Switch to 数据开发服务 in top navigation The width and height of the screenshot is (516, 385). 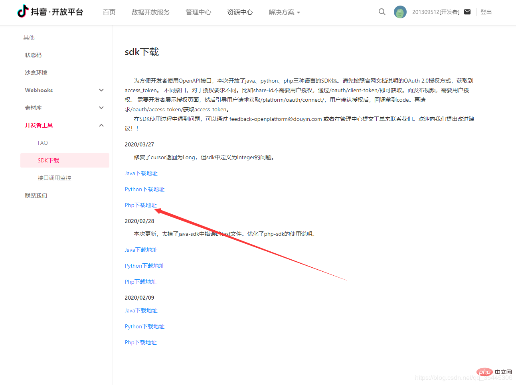coord(150,12)
